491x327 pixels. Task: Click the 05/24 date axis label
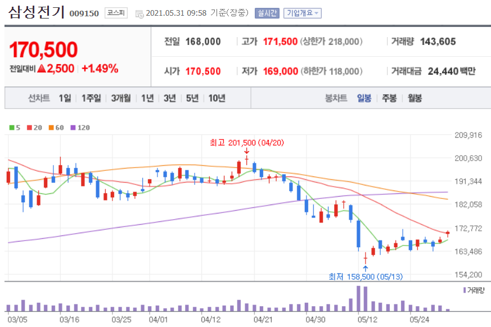pos(420,320)
